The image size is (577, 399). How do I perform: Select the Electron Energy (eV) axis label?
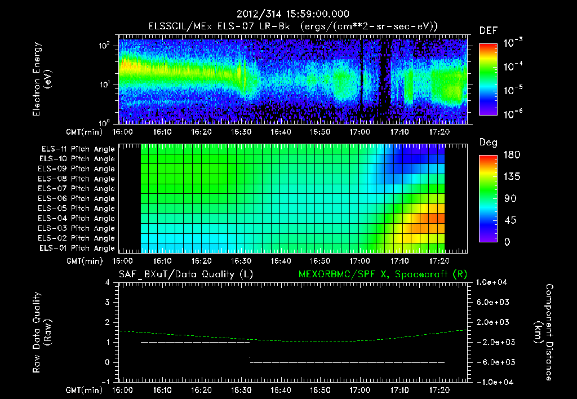pyautogui.click(x=42, y=79)
